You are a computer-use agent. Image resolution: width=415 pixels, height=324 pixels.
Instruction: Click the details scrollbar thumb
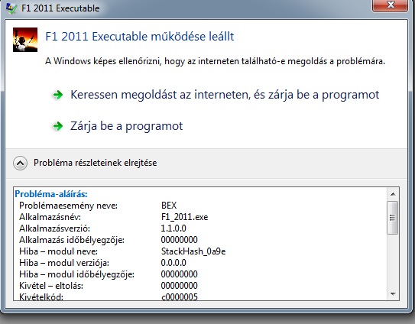[x=392, y=218]
